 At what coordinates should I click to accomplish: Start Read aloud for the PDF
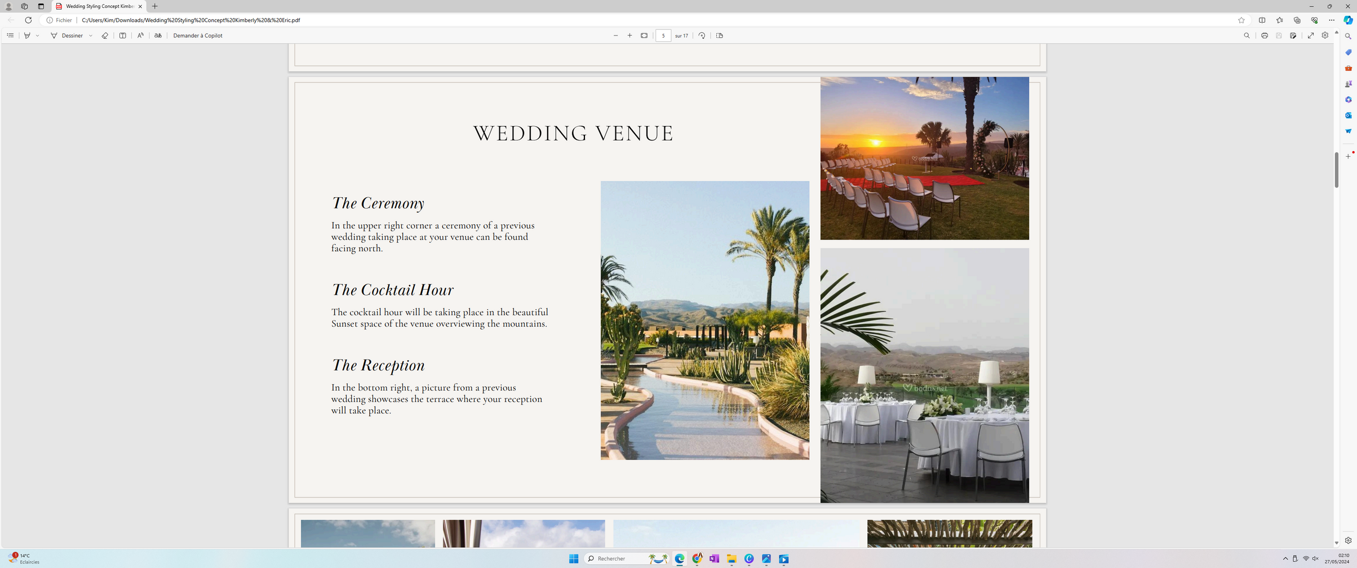(x=140, y=35)
